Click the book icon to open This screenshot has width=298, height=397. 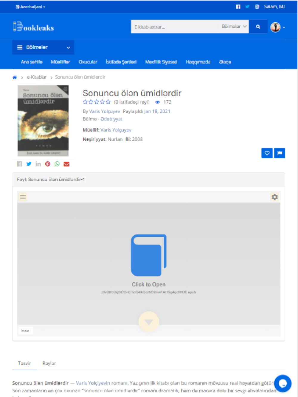click(149, 255)
